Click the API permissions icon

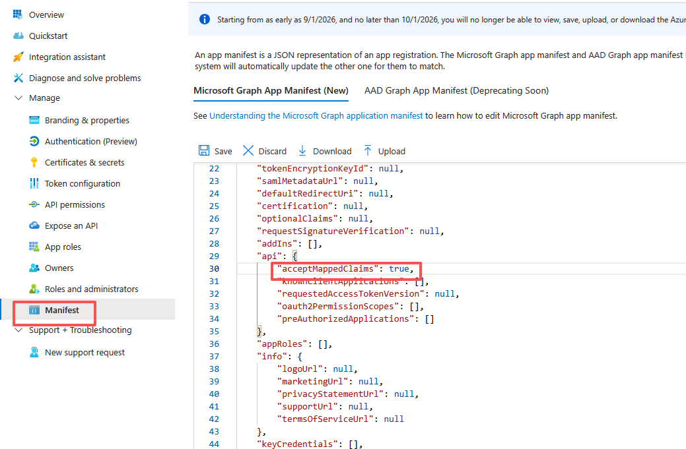pos(34,204)
